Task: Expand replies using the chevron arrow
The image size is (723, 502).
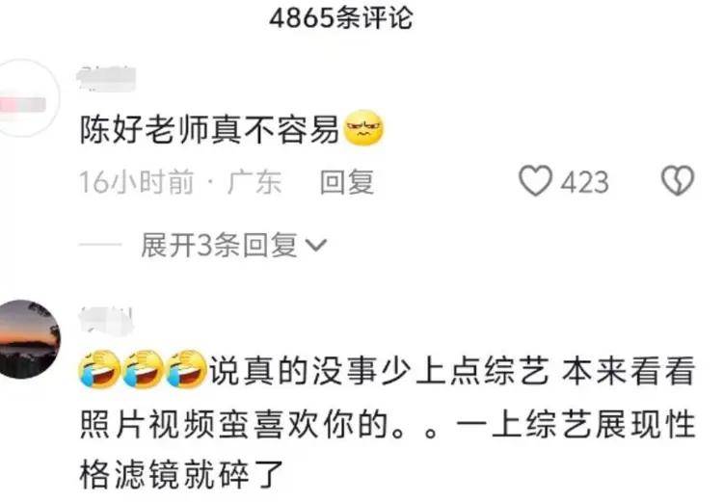Action: tap(316, 246)
